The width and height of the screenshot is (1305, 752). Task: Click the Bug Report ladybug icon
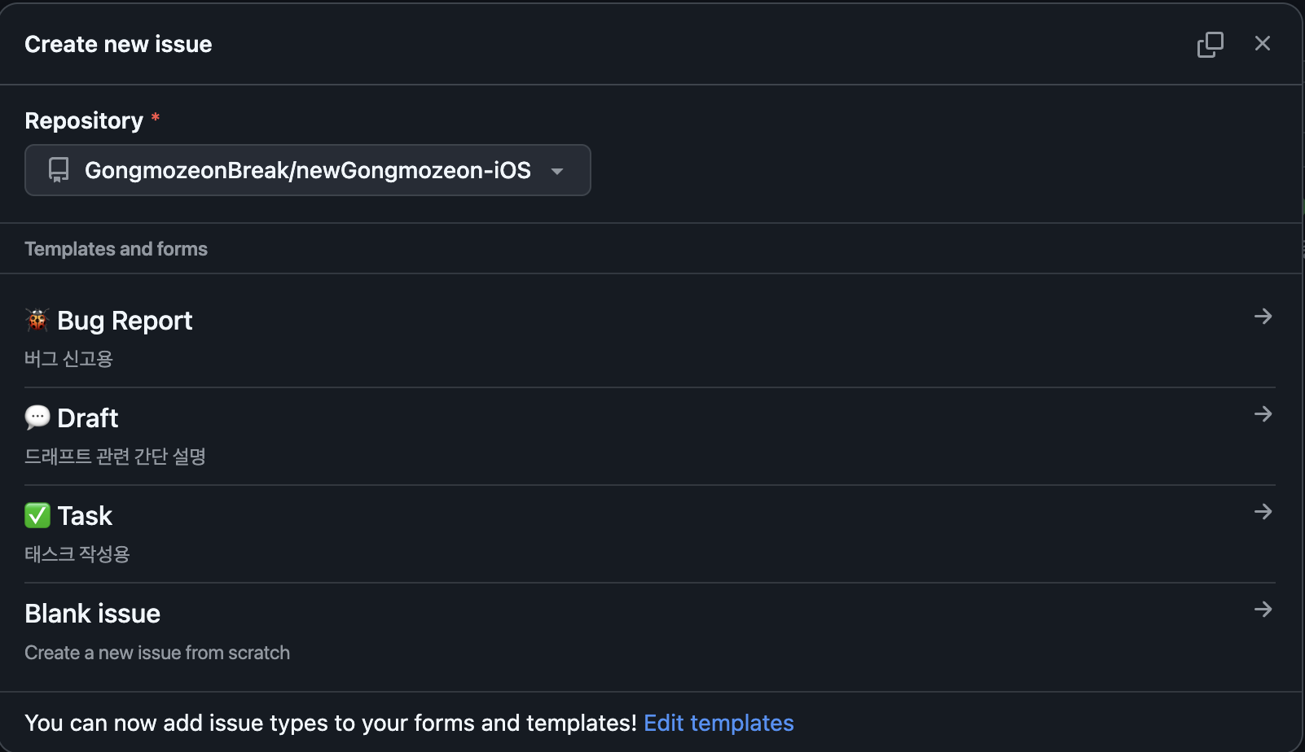click(x=37, y=321)
